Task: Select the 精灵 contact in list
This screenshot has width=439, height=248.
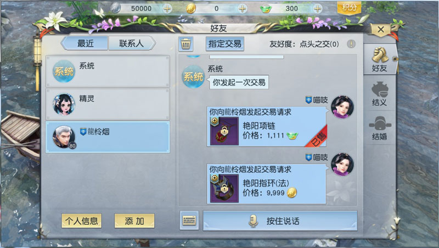Action: (x=108, y=104)
